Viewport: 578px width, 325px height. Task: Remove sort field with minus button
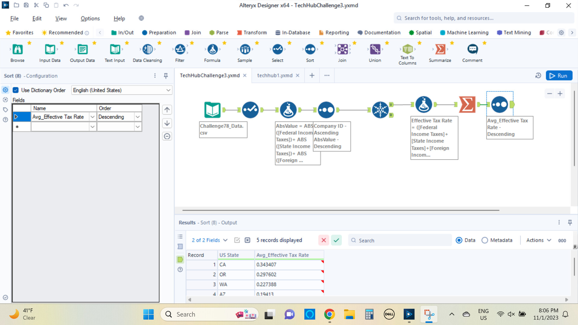click(167, 136)
